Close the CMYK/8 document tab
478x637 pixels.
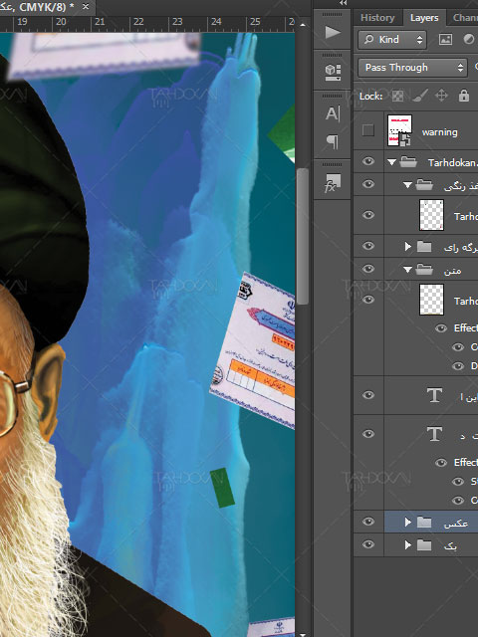point(86,7)
